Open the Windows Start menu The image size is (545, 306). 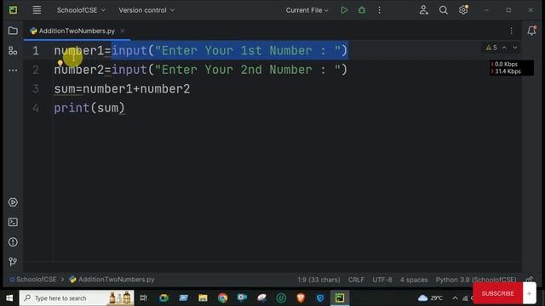9,298
